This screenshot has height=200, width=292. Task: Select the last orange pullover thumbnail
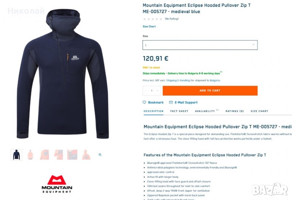(x=86, y=155)
